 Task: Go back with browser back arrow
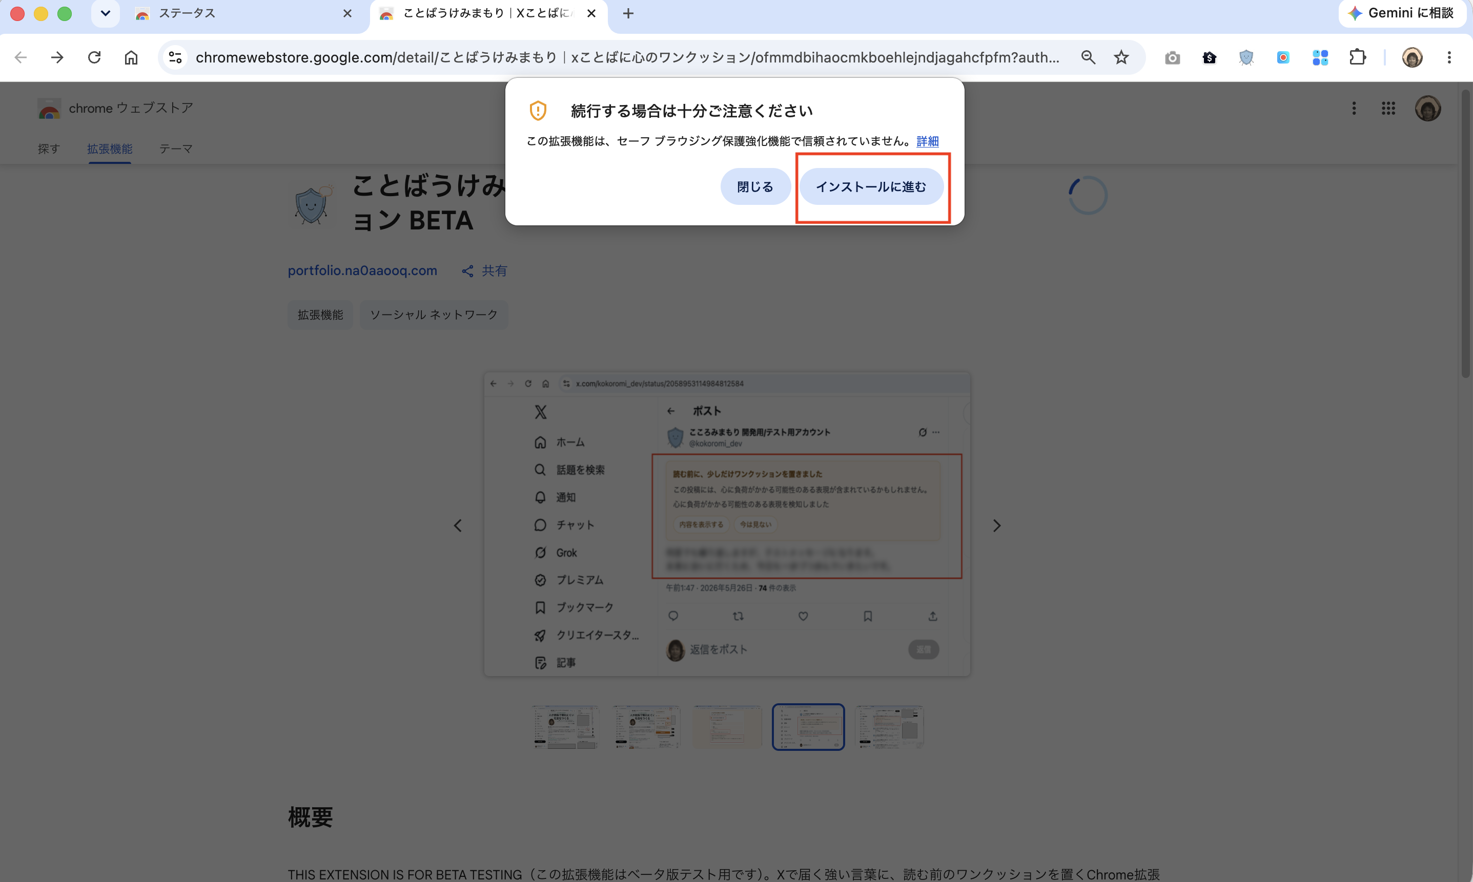point(21,58)
